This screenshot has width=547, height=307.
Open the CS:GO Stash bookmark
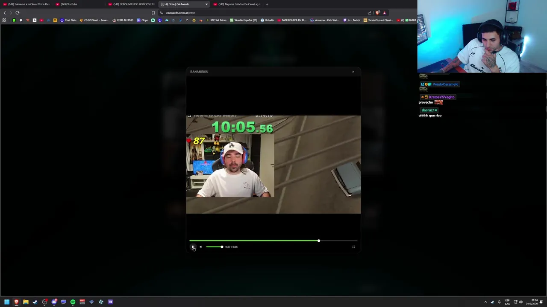coord(94,20)
